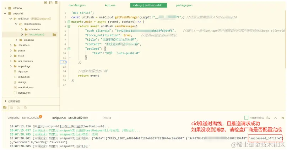The image size is (287, 150).
Task: Click the second icon in the sidebar bottom toolbar
Action: tap(11, 107)
